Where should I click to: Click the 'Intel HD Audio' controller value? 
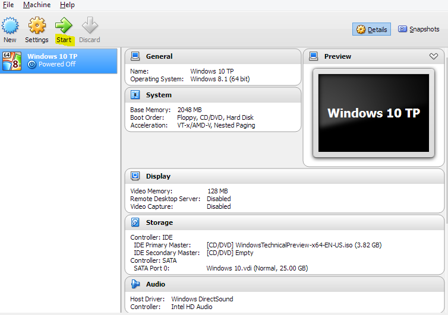pos(192,307)
